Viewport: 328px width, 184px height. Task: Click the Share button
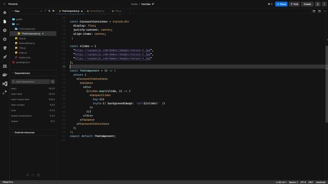coord(281,4)
